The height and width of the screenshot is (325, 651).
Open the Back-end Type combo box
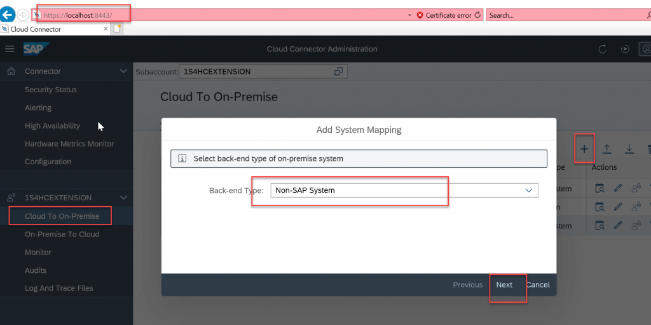(x=404, y=190)
